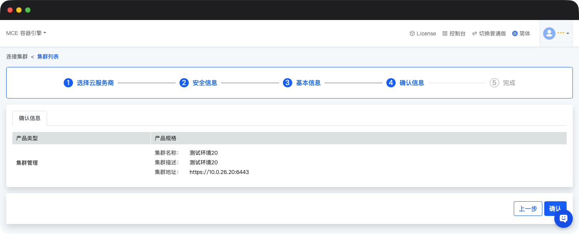
Task: Click the user avatar icon
Action: point(549,33)
